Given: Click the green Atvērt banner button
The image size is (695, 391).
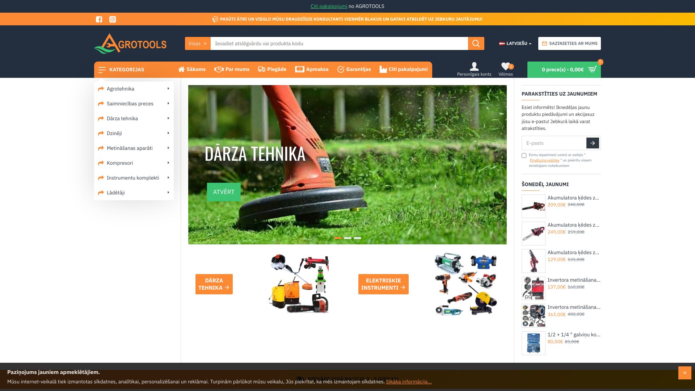Looking at the screenshot, I should [223, 192].
